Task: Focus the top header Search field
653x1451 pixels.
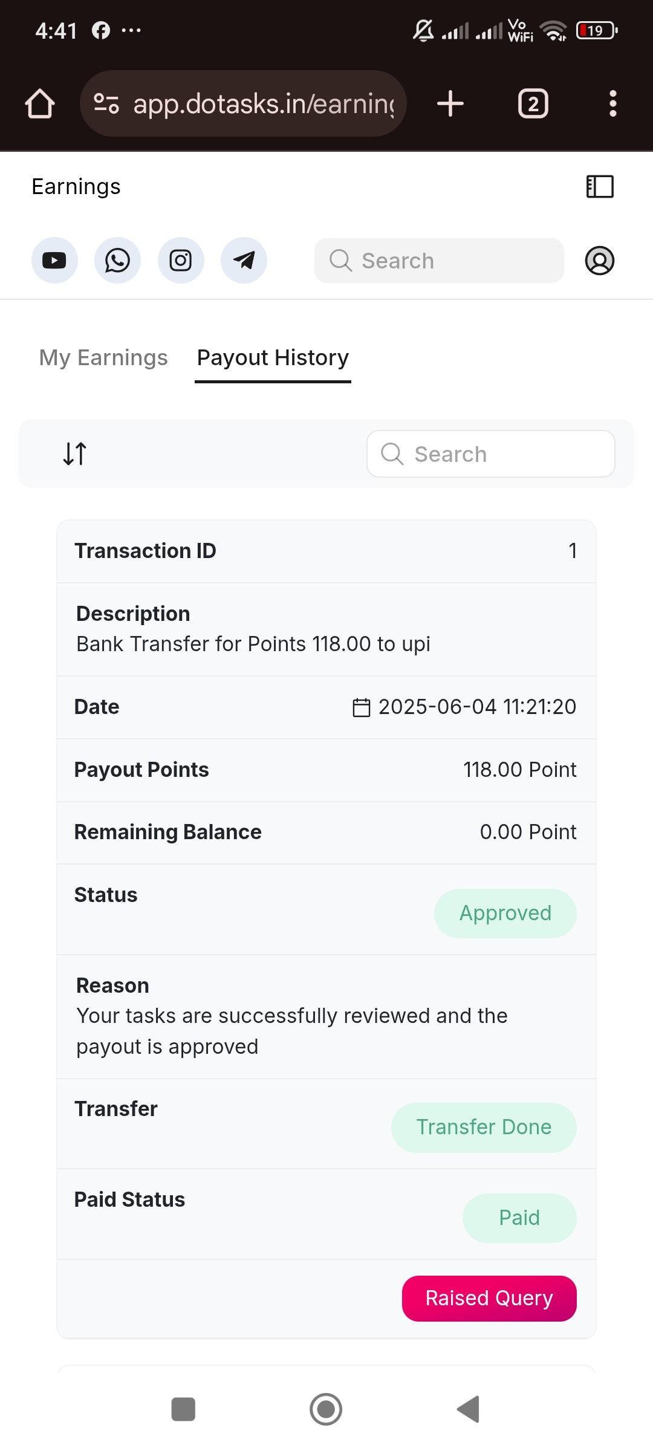Action: point(439,261)
